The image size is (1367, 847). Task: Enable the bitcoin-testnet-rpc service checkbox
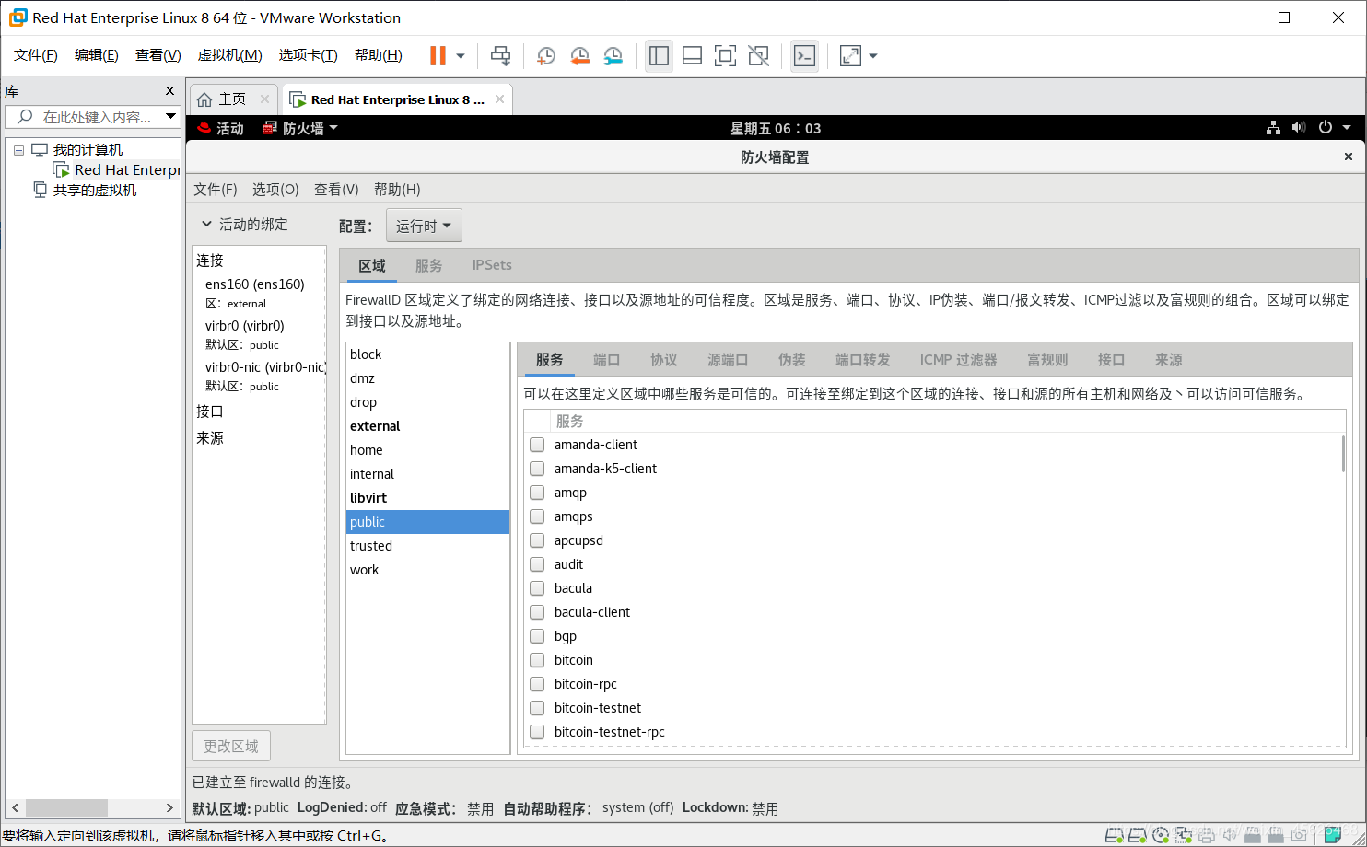(537, 732)
